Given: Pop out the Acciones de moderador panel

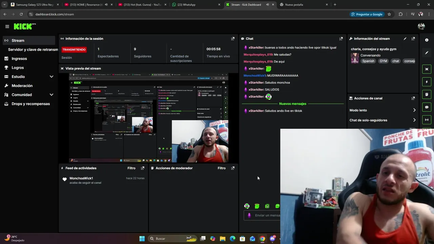Looking at the screenshot, I should 233,168.
